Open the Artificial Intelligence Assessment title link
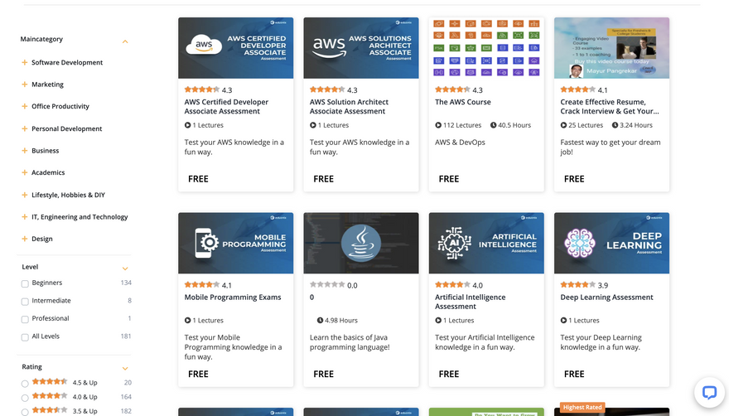The width and height of the screenshot is (729, 416). [x=470, y=302]
